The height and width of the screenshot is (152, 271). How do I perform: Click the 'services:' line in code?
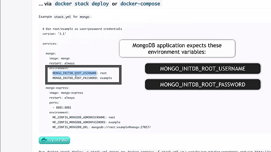click(x=50, y=43)
